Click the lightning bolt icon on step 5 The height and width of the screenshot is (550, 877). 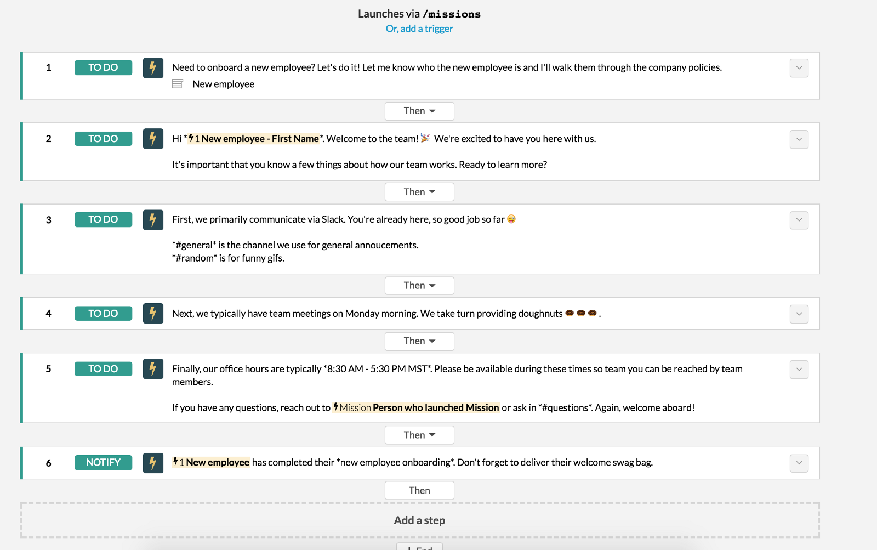click(x=153, y=369)
